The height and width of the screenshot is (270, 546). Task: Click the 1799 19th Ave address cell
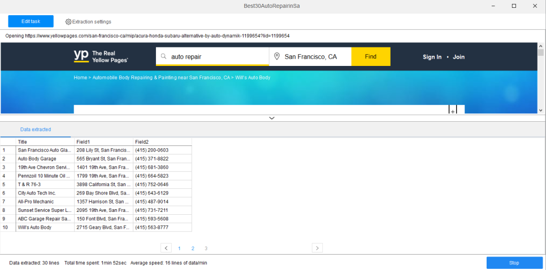[103, 176]
